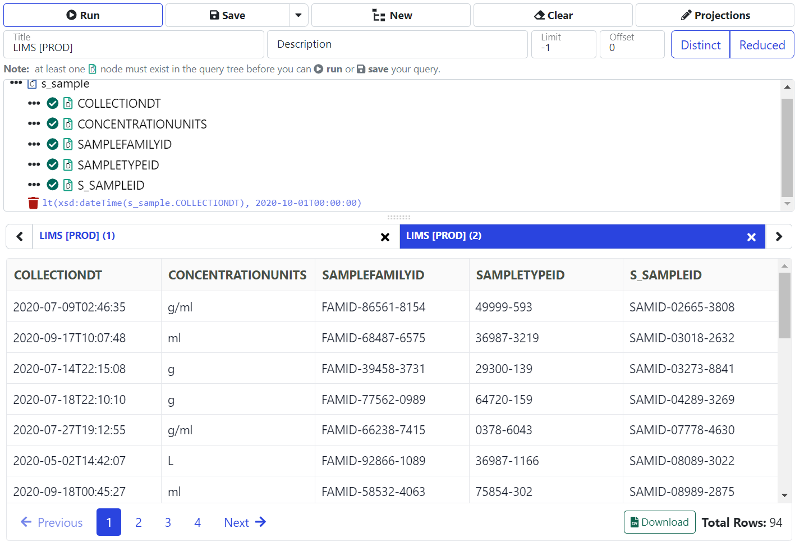
Task: Toggle the Reduced option
Action: 761,45
